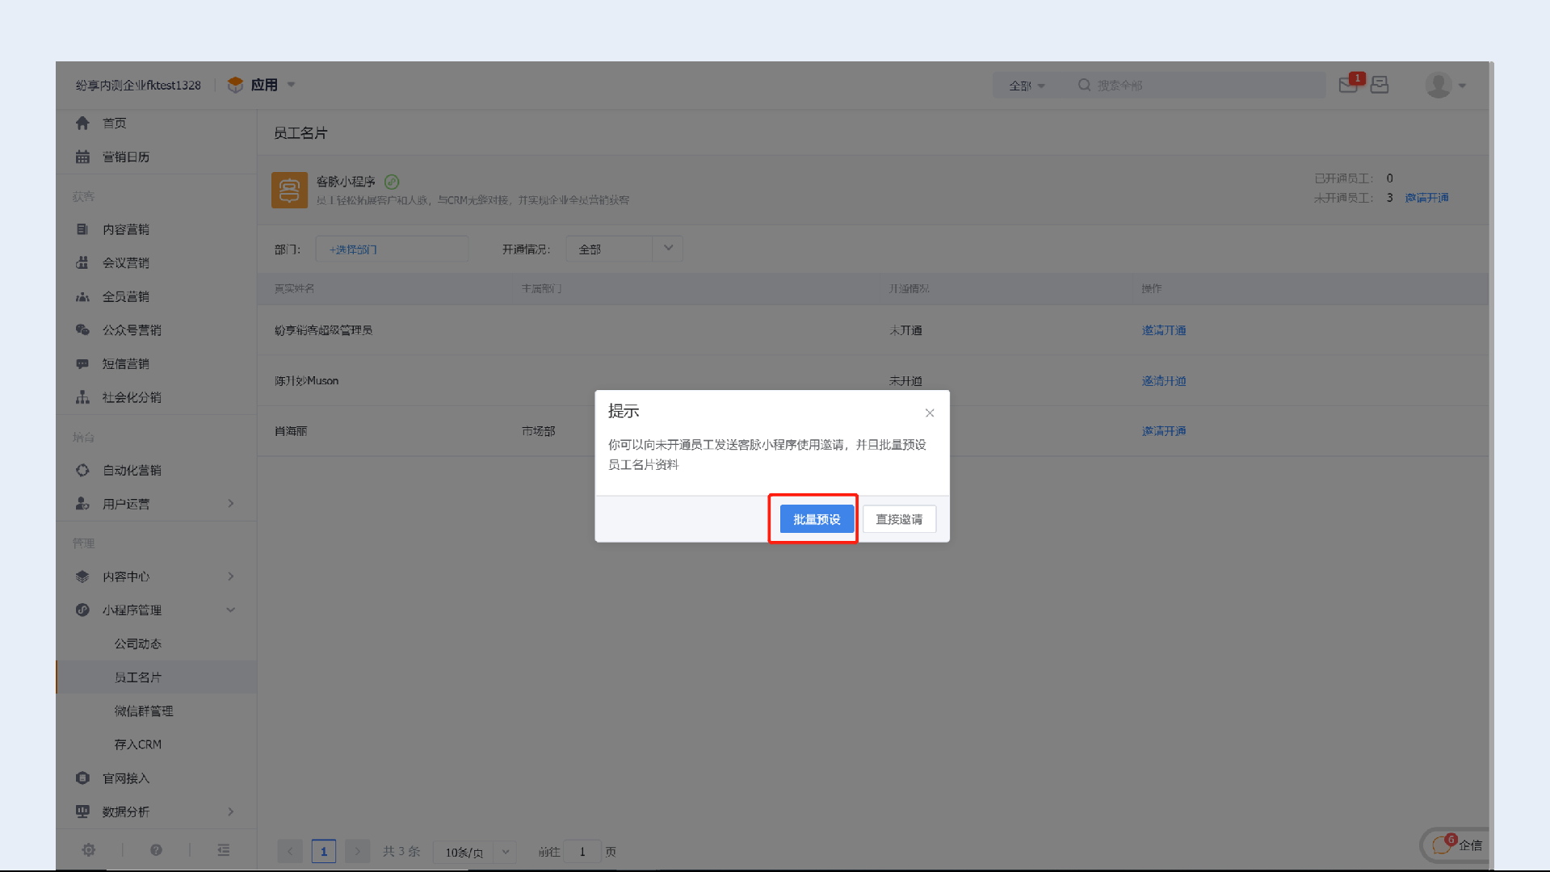Viewport: 1550px width, 872px height.
Task: Click 邀请开通 for 陈升妙Muson
Action: click(1164, 381)
